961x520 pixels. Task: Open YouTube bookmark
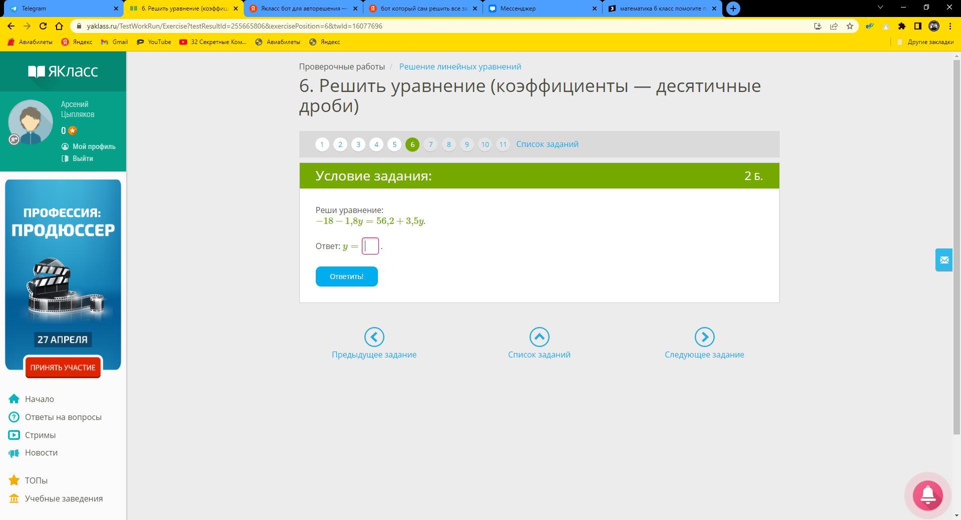[x=154, y=42]
